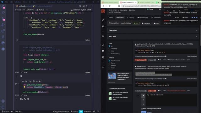The width and height of the screenshot is (201, 113).
Task: Click the comment preview eye icon
Action: 143,100
